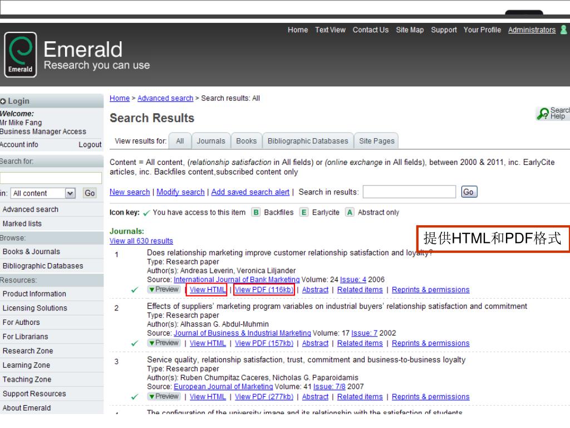Click the Earlycite E icon key
The height and width of the screenshot is (428, 570).
click(304, 212)
